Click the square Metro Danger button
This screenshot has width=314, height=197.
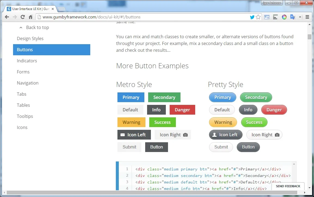coord(182,110)
